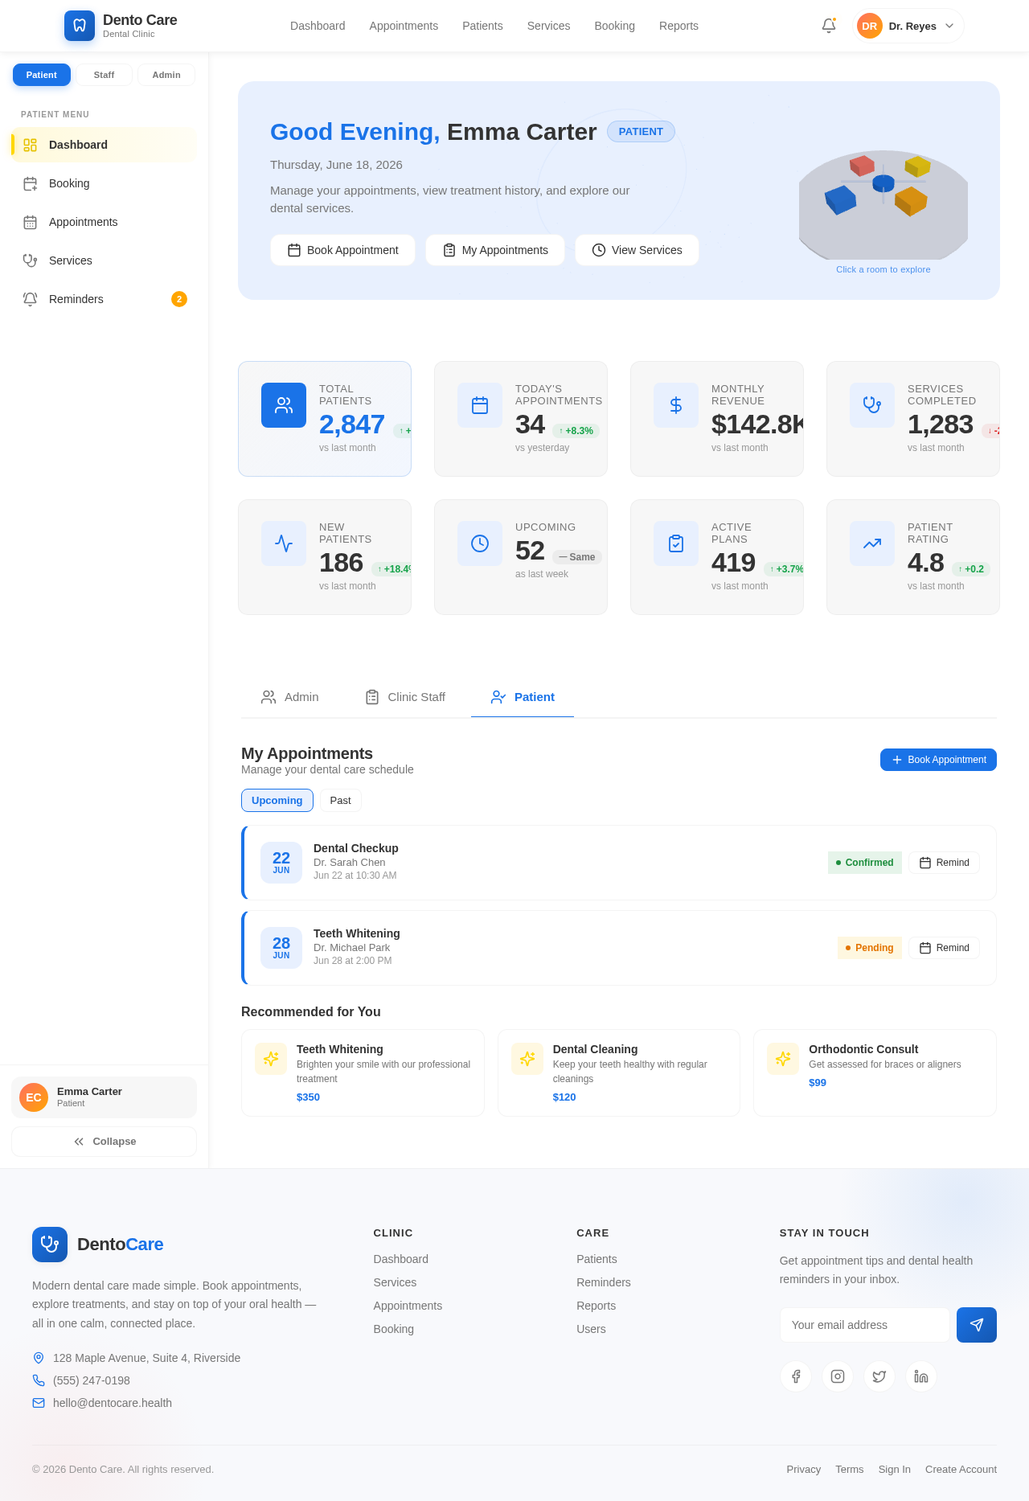
Task: Select Booking in the sidebar menu
Action: (104, 183)
